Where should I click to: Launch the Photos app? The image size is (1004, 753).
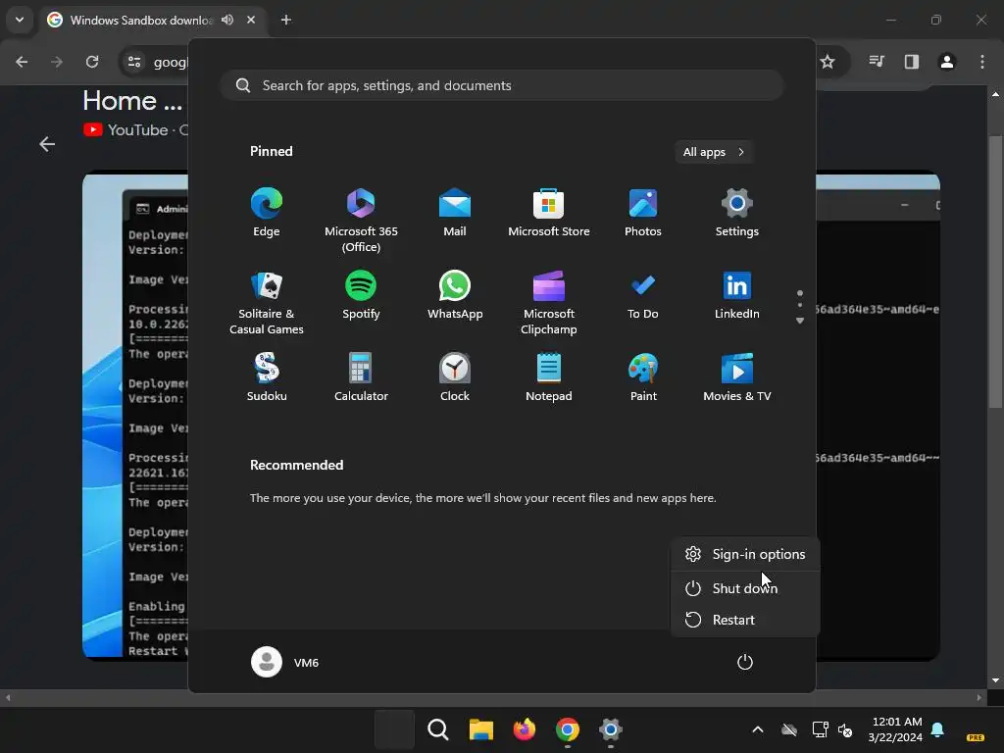[x=643, y=213]
